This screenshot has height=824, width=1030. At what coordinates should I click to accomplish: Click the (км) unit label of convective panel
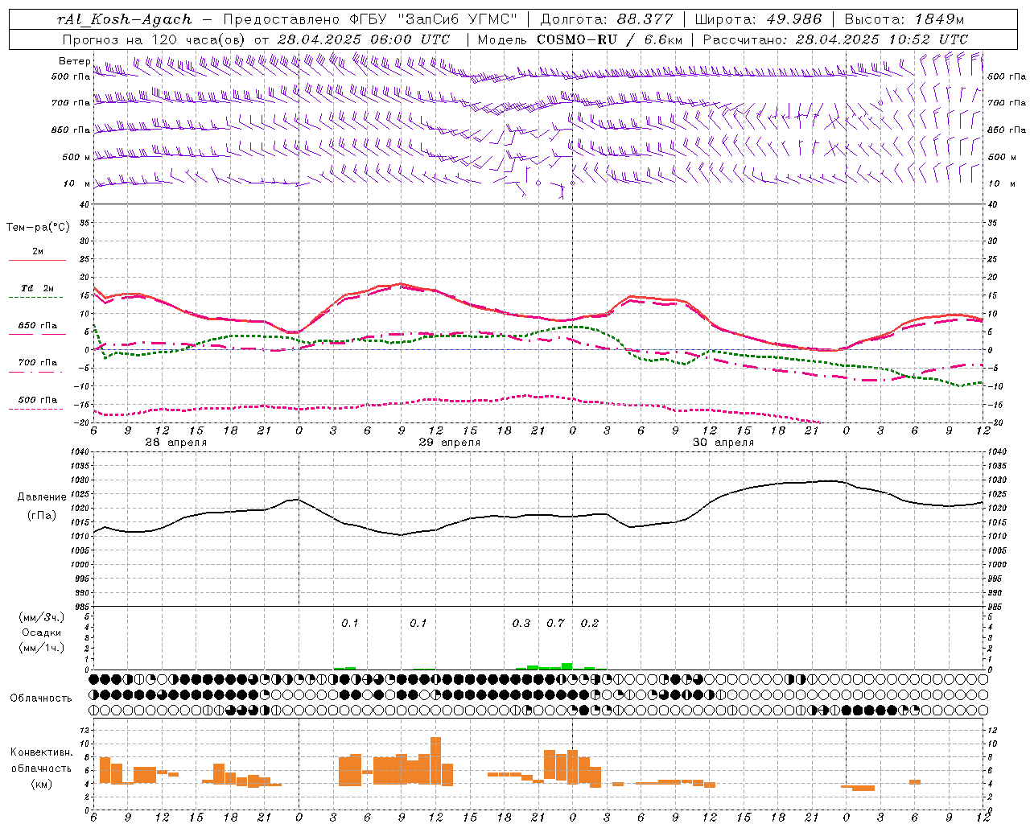tap(42, 784)
